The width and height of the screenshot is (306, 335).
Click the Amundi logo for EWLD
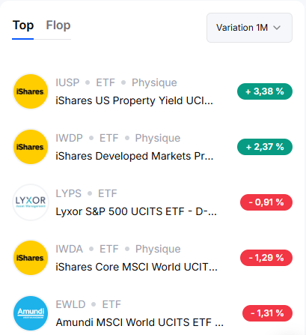pyautogui.click(x=31, y=313)
